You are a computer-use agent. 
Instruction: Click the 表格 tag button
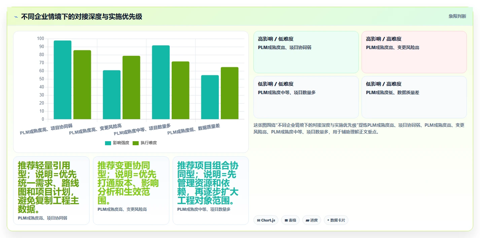coord(290,220)
